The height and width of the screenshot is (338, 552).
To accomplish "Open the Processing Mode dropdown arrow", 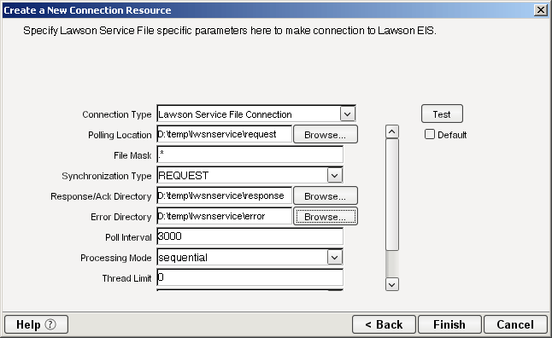I will 334,258.
